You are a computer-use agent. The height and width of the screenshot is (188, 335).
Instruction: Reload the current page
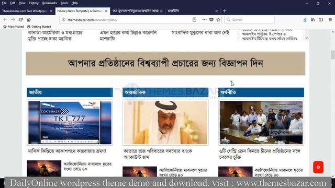pos(21,20)
